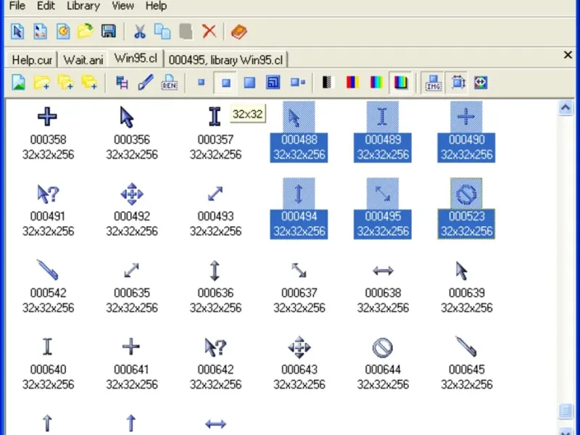Open the File menu
The image size is (580, 435).
[17, 6]
